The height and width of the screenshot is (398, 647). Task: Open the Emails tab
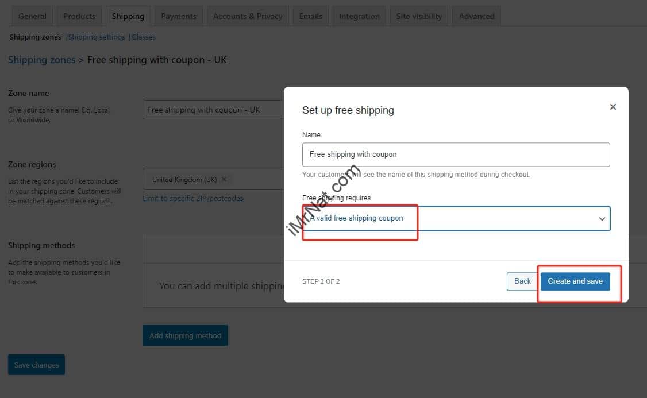[311, 16]
